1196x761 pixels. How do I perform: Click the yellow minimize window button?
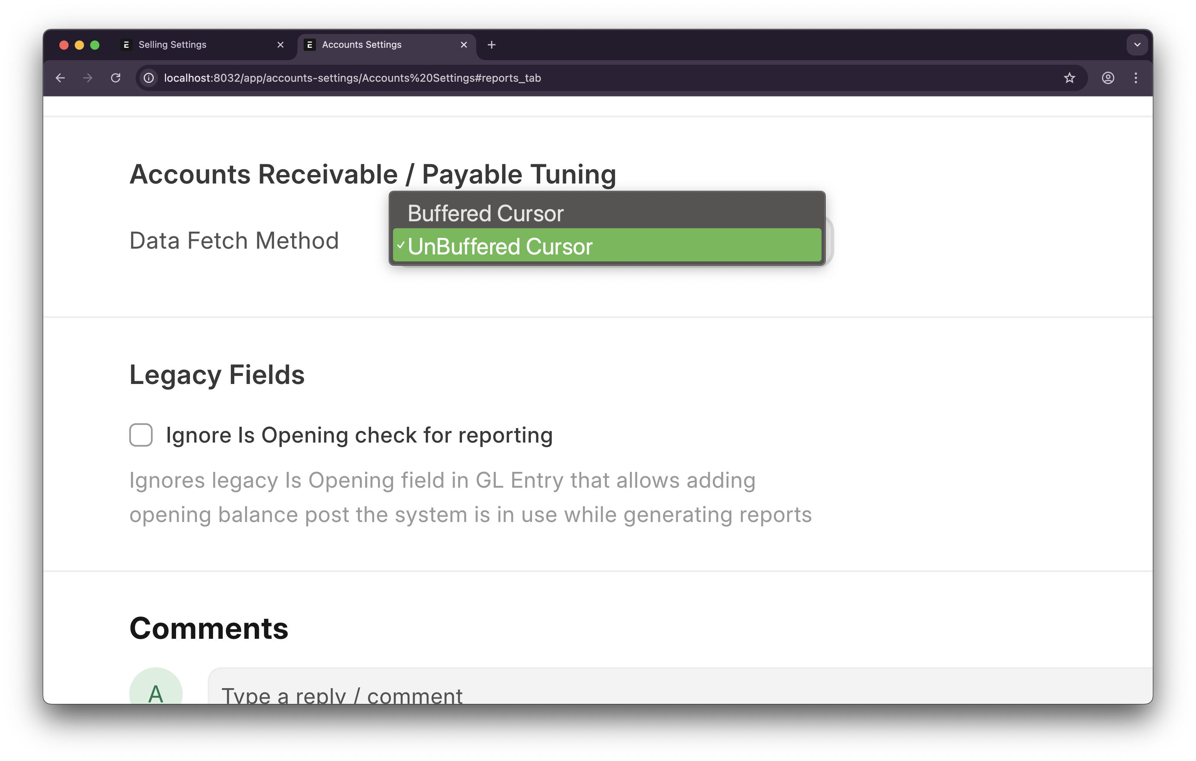click(x=79, y=45)
